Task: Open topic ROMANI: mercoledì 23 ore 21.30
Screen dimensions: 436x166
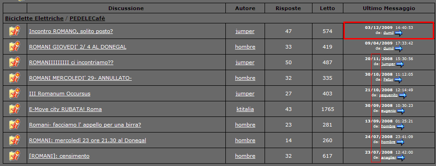Action: click(88, 140)
